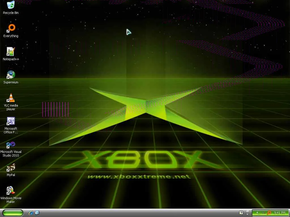
Task: Select the Windows Movie Maker shortcut
Action: [x=11, y=195]
